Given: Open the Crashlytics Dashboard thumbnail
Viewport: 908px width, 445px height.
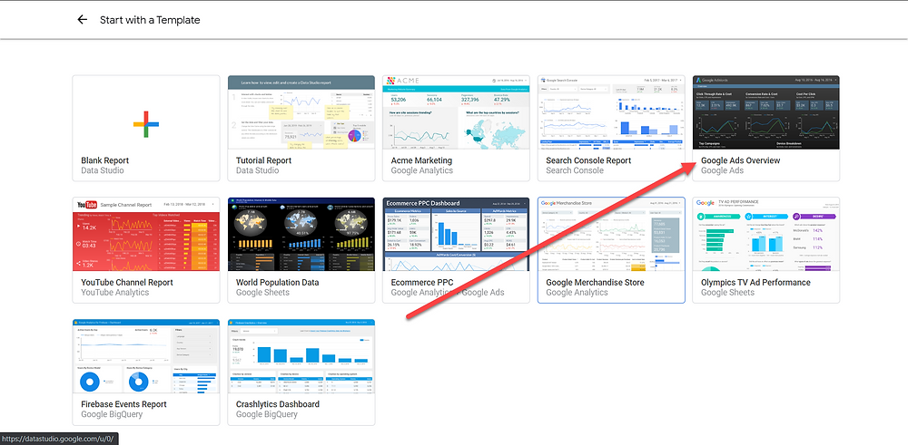Looking at the screenshot, I should [x=301, y=356].
